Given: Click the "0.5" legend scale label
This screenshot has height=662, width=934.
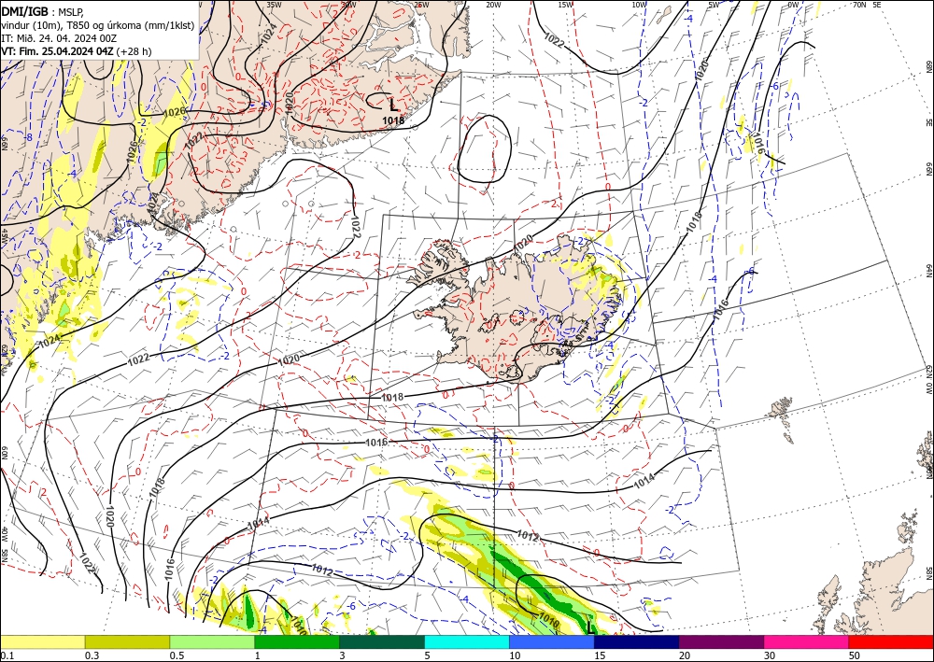Looking at the screenshot, I should [177, 655].
